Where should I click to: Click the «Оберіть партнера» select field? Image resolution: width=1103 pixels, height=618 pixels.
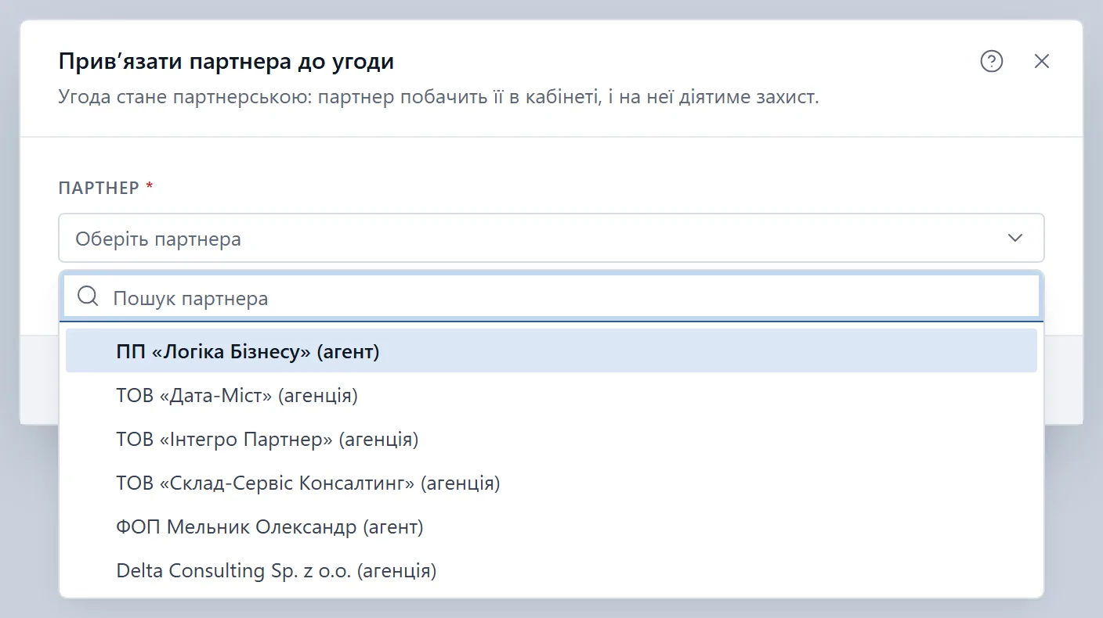pos(551,238)
